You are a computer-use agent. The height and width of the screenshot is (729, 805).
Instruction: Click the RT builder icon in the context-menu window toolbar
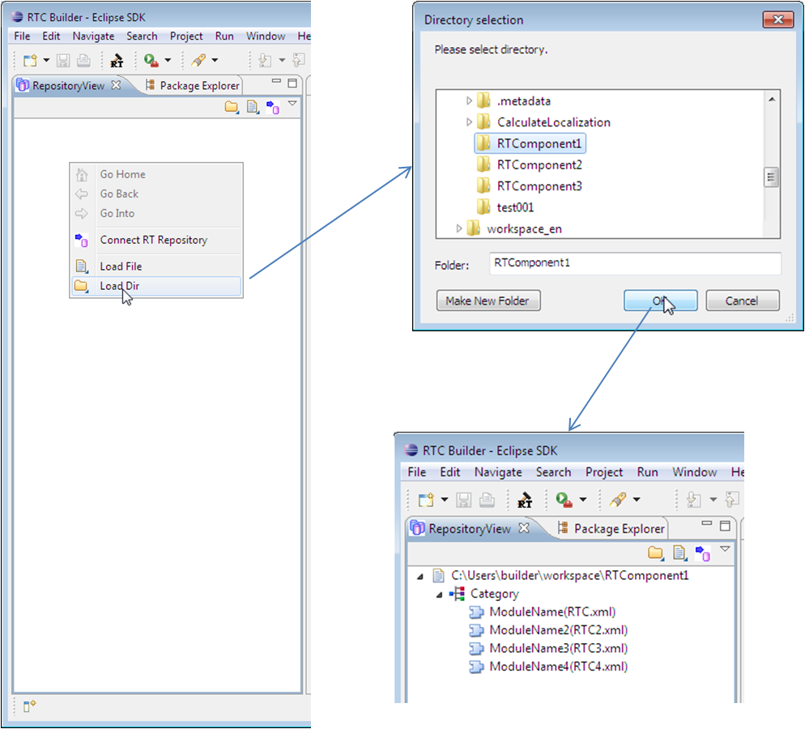pos(117,60)
